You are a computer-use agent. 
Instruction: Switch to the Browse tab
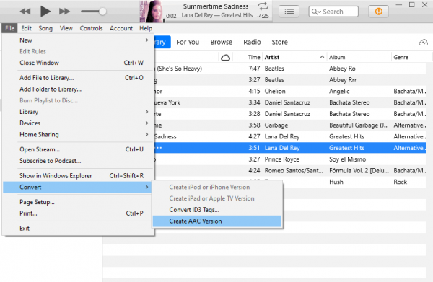[222, 42]
